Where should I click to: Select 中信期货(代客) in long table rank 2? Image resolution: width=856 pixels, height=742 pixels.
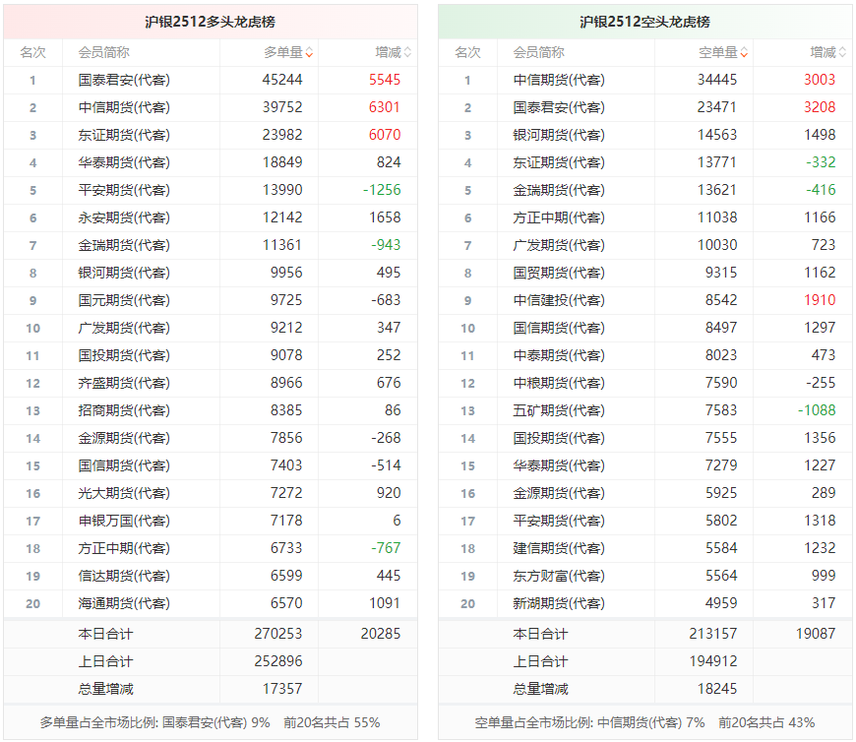pos(124,107)
